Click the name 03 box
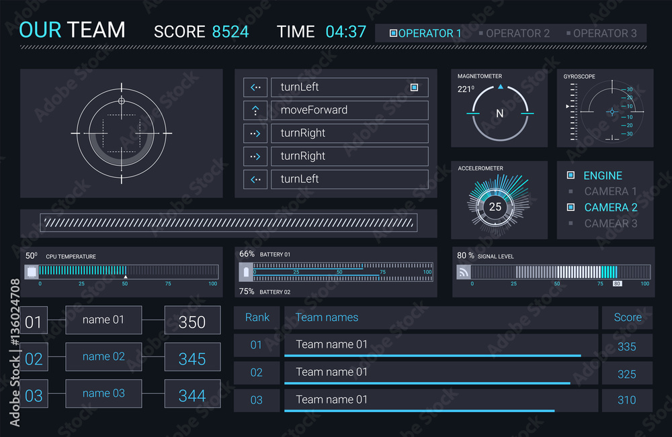 point(103,394)
